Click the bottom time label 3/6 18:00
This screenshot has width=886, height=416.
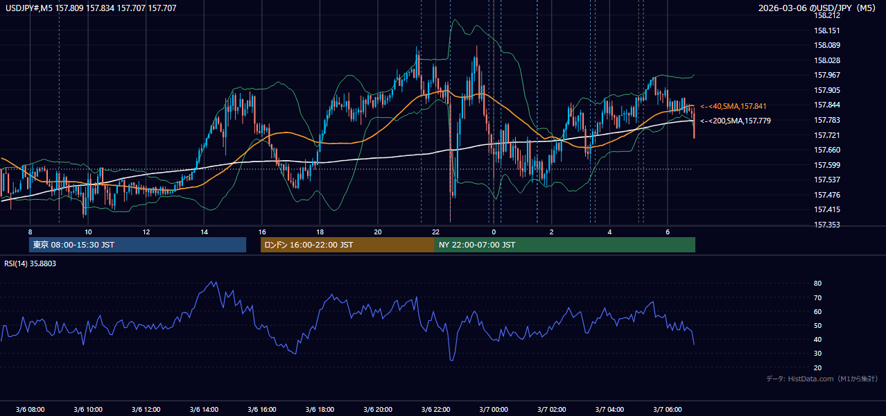click(320, 410)
